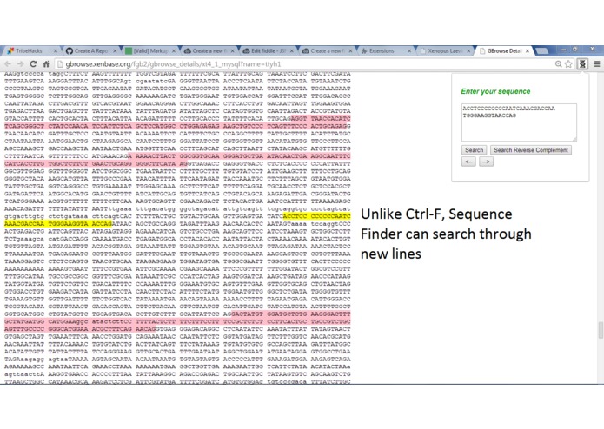Click the 'Enter your sequence' heading

495,91
